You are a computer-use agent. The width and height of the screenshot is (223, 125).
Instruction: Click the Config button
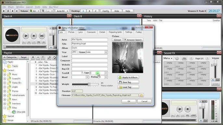(106, 11)
